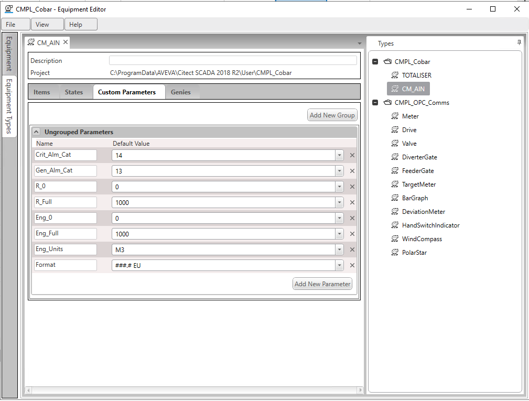Click the Add New Parameter button
The image size is (529, 401).
click(x=322, y=284)
